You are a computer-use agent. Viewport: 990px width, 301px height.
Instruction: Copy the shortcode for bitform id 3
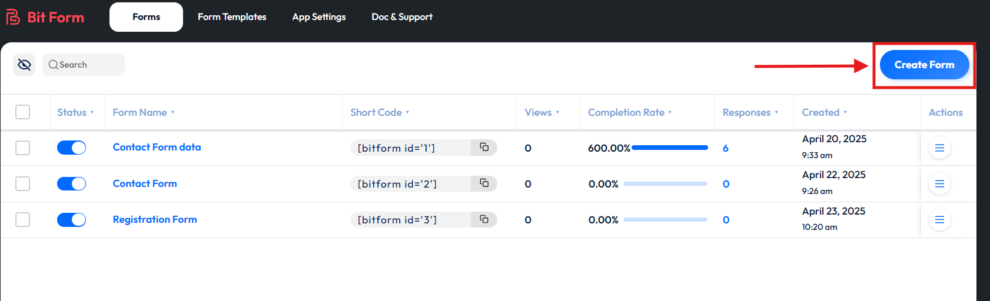tap(484, 219)
